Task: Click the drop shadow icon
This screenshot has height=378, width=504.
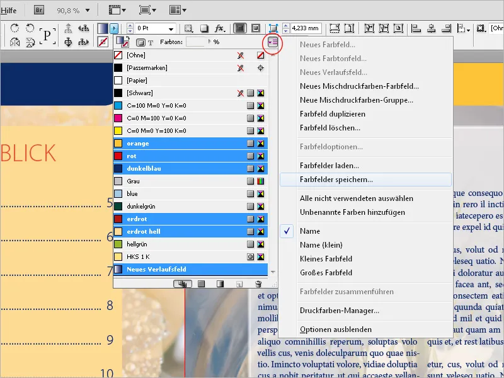Action: click(x=204, y=28)
